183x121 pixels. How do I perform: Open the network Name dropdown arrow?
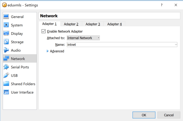(176, 44)
